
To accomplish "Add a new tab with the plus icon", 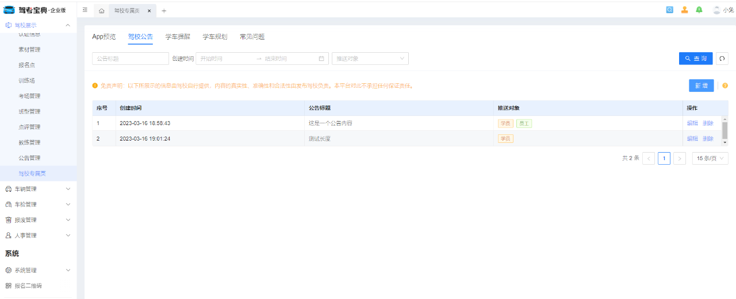I will click(164, 10).
